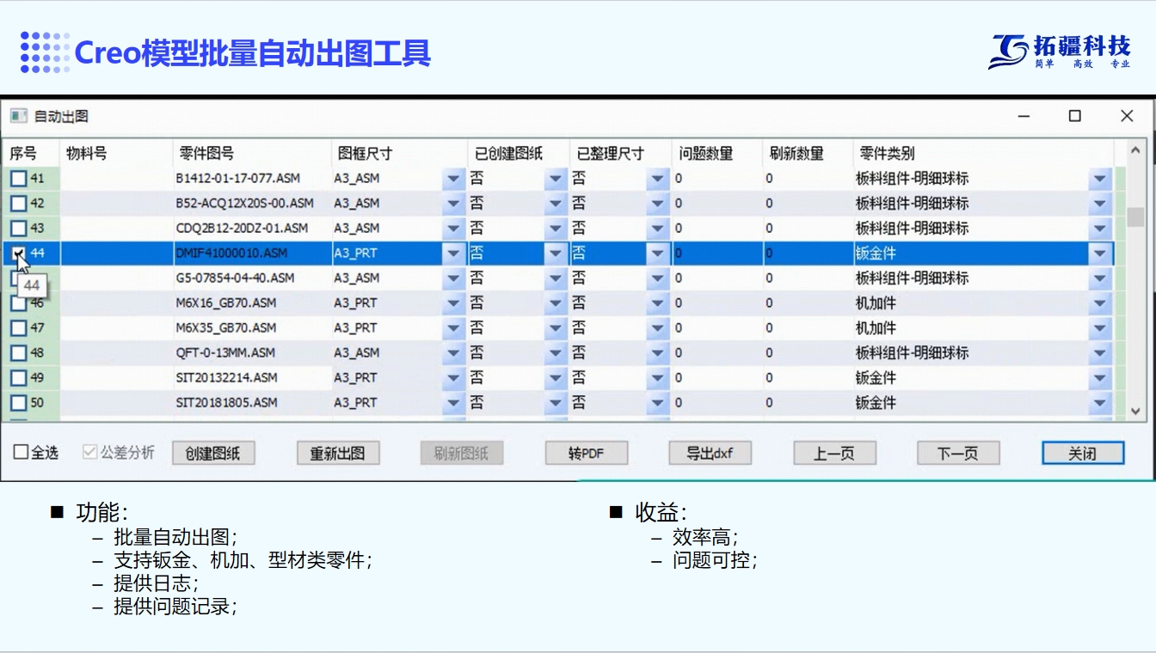Select cell SIT20132214.ASM
The image size is (1156, 653).
(x=253, y=378)
